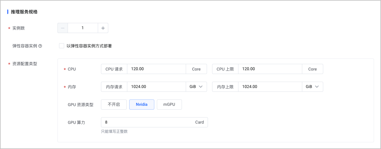
Task: Open help icon next to 弹性容器实例
Action: click(40, 46)
